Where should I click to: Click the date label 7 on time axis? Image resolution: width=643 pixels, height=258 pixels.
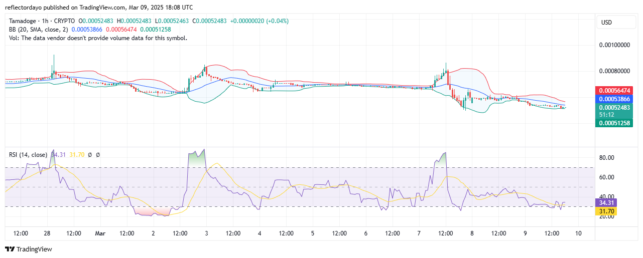(419, 233)
